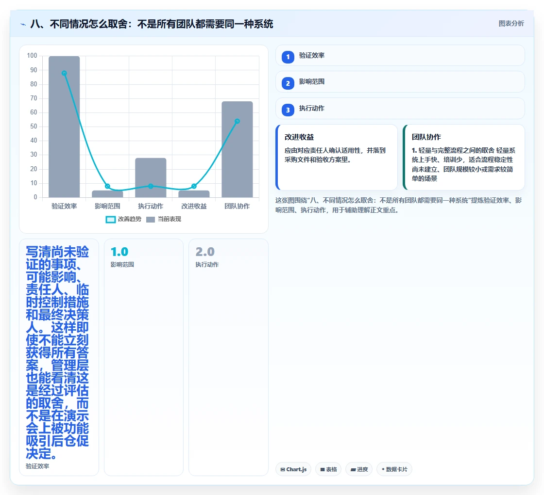The width and height of the screenshot is (544, 495).
Task: Click the 执行动作 bar in the chart
Action: point(151,178)
